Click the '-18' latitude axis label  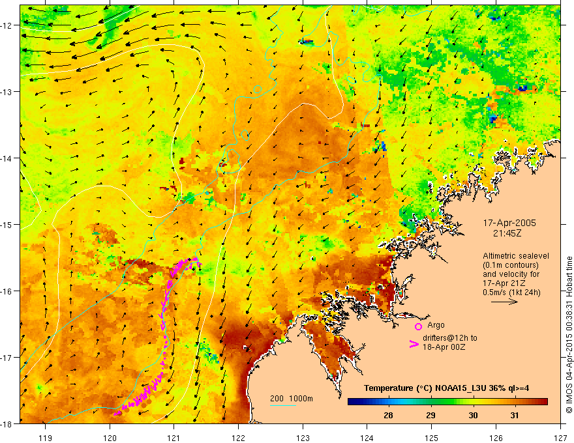pos(7,423)
